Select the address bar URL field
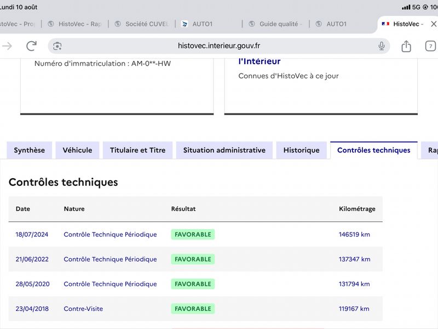The image size is (438, 329). pyautogui.click(x=218, y=46)
